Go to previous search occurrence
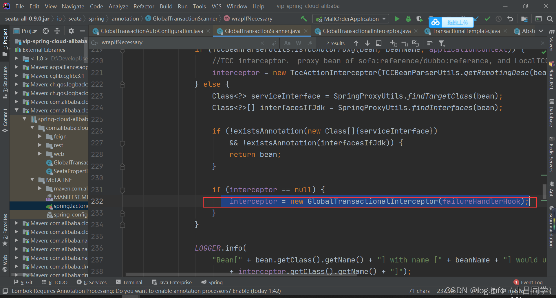This screenshot has height=298, width=556. point(356,43)
